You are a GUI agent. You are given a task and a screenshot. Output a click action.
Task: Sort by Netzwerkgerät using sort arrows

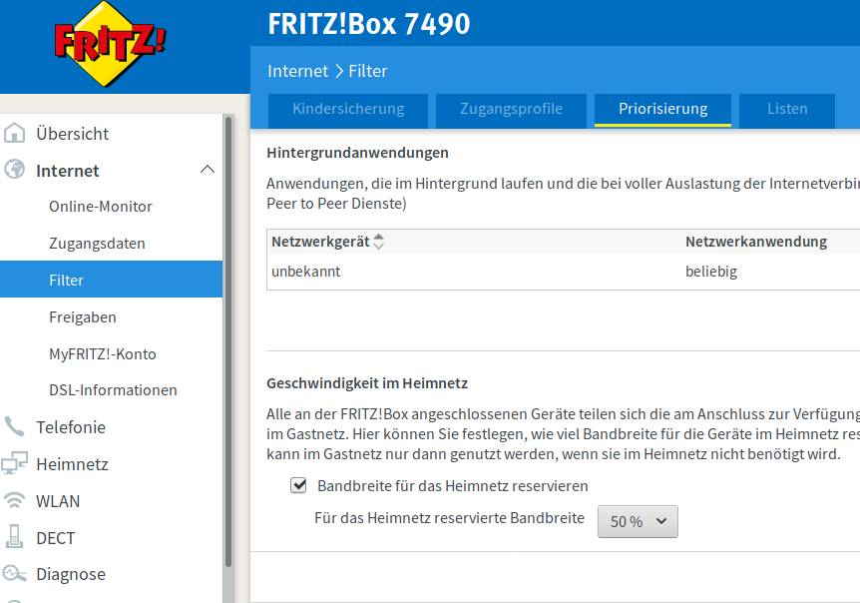click(378, 242)
